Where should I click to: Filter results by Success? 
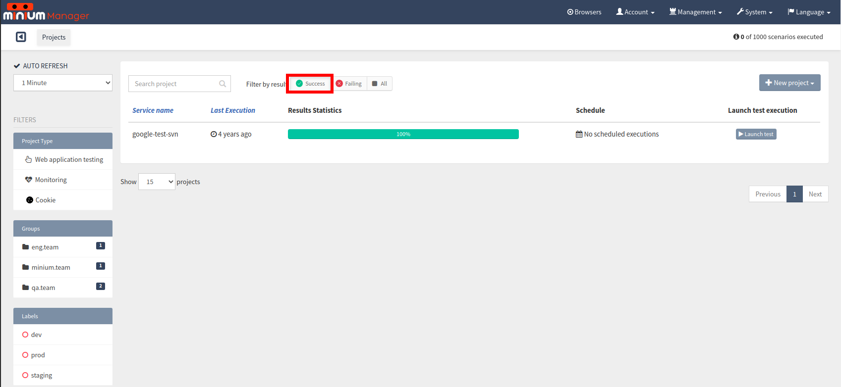click(310, 84)
